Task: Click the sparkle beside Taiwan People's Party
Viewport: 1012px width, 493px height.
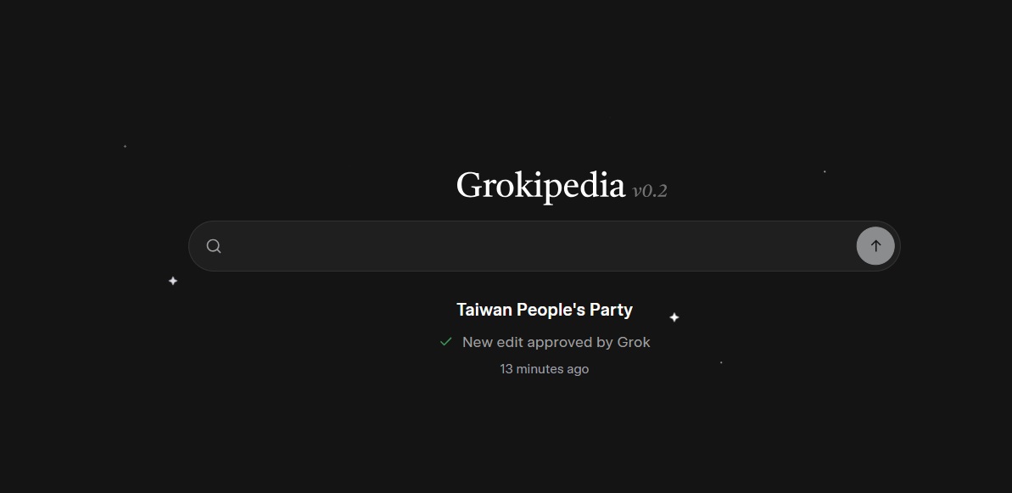Action: (x=674, y=317)
